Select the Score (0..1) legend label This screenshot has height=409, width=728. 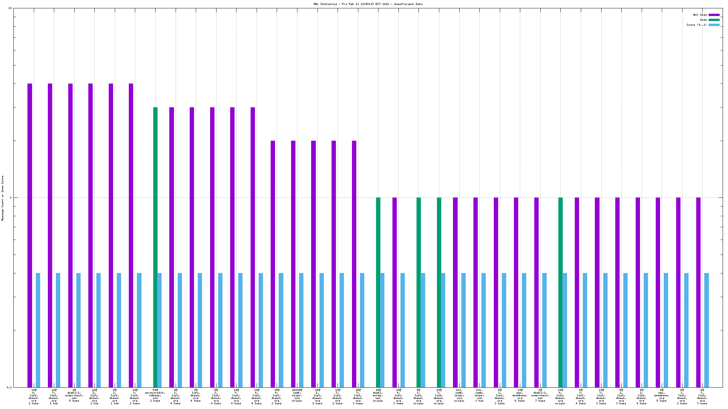pyautogui.click(x=697, y=25)
